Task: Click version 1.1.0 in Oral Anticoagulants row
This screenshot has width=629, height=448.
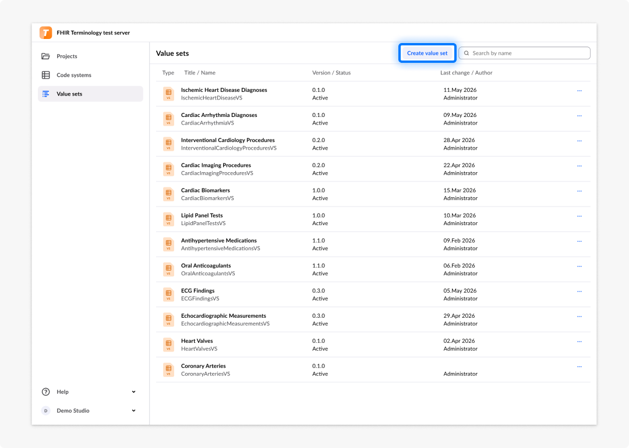Action: point(319,266)
